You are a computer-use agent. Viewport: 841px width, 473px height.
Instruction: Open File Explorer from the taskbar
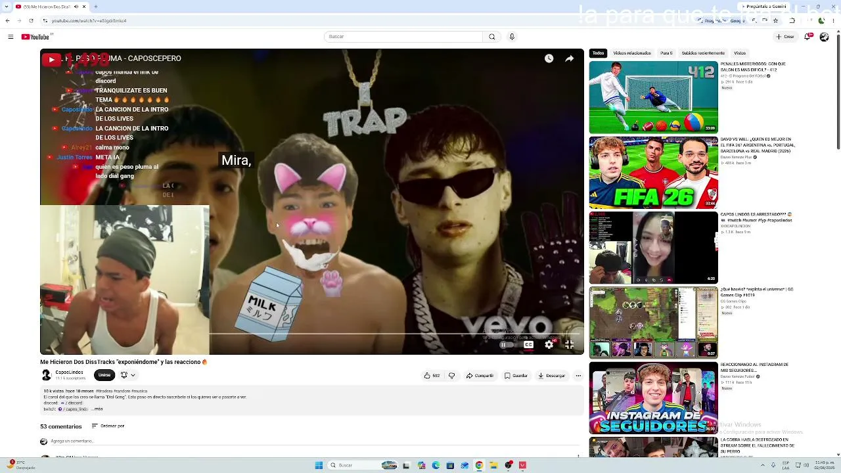point(493,465)
